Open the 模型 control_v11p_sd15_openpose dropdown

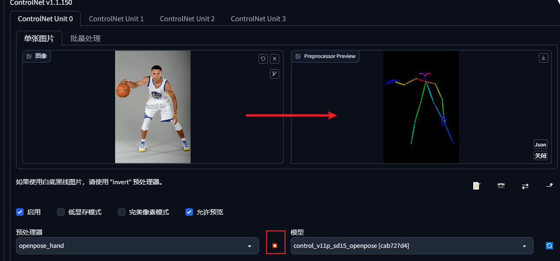point(412,245)
